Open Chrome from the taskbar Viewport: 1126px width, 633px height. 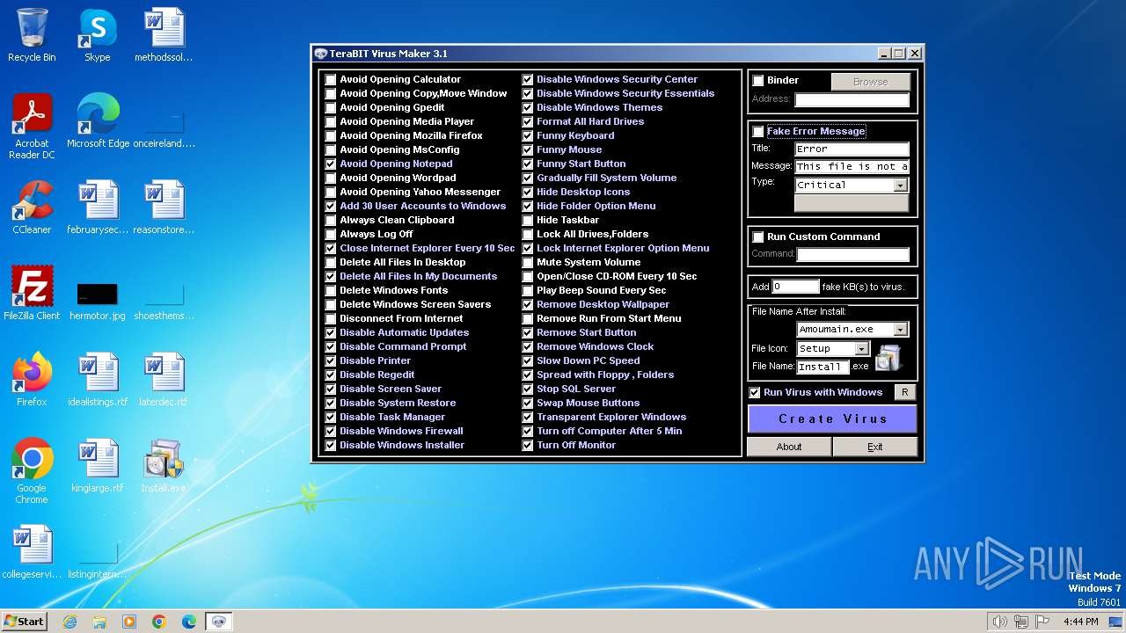[159, 622]
